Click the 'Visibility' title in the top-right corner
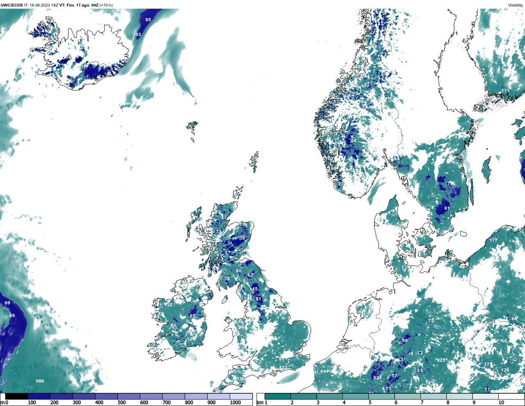 [516, 5]
